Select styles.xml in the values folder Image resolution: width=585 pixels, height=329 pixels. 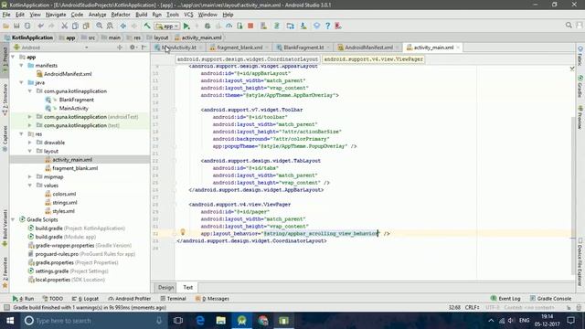(x=63, y=211)
